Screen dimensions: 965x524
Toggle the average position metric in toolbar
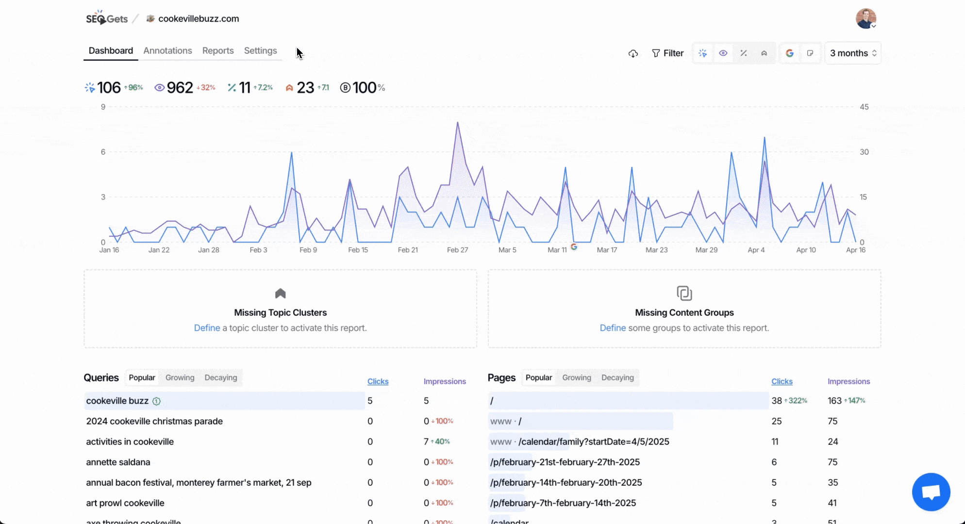point(764,53)
